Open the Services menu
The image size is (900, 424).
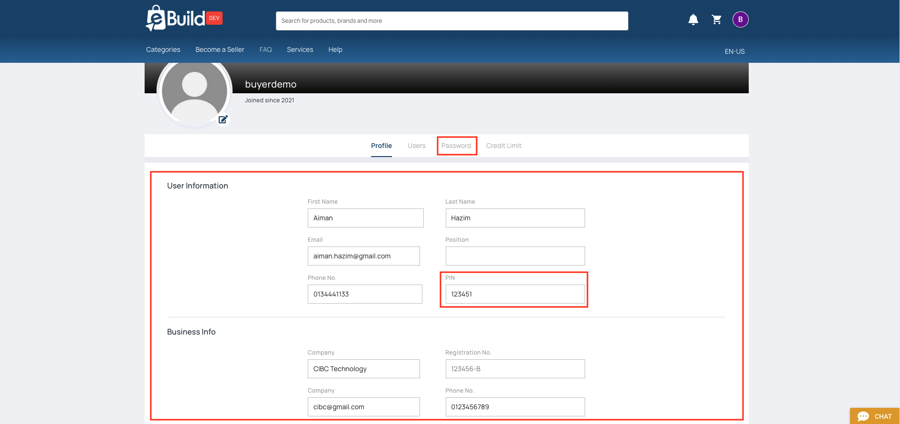point(300,49)
